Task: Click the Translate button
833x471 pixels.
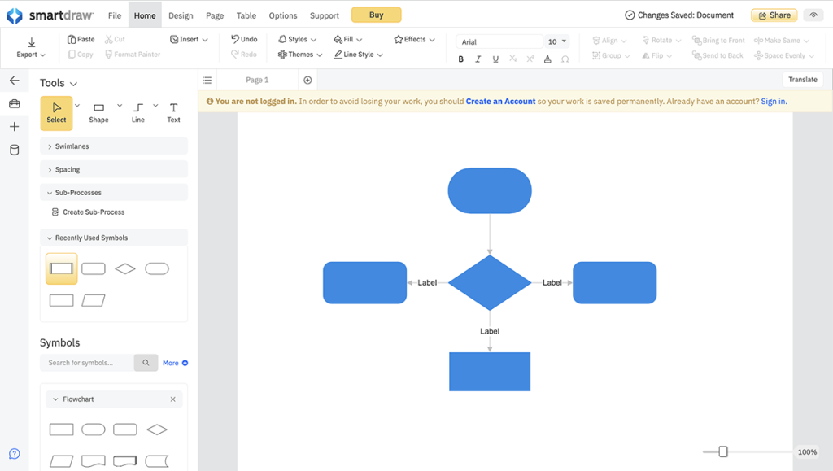Action: tap(802, 79)
